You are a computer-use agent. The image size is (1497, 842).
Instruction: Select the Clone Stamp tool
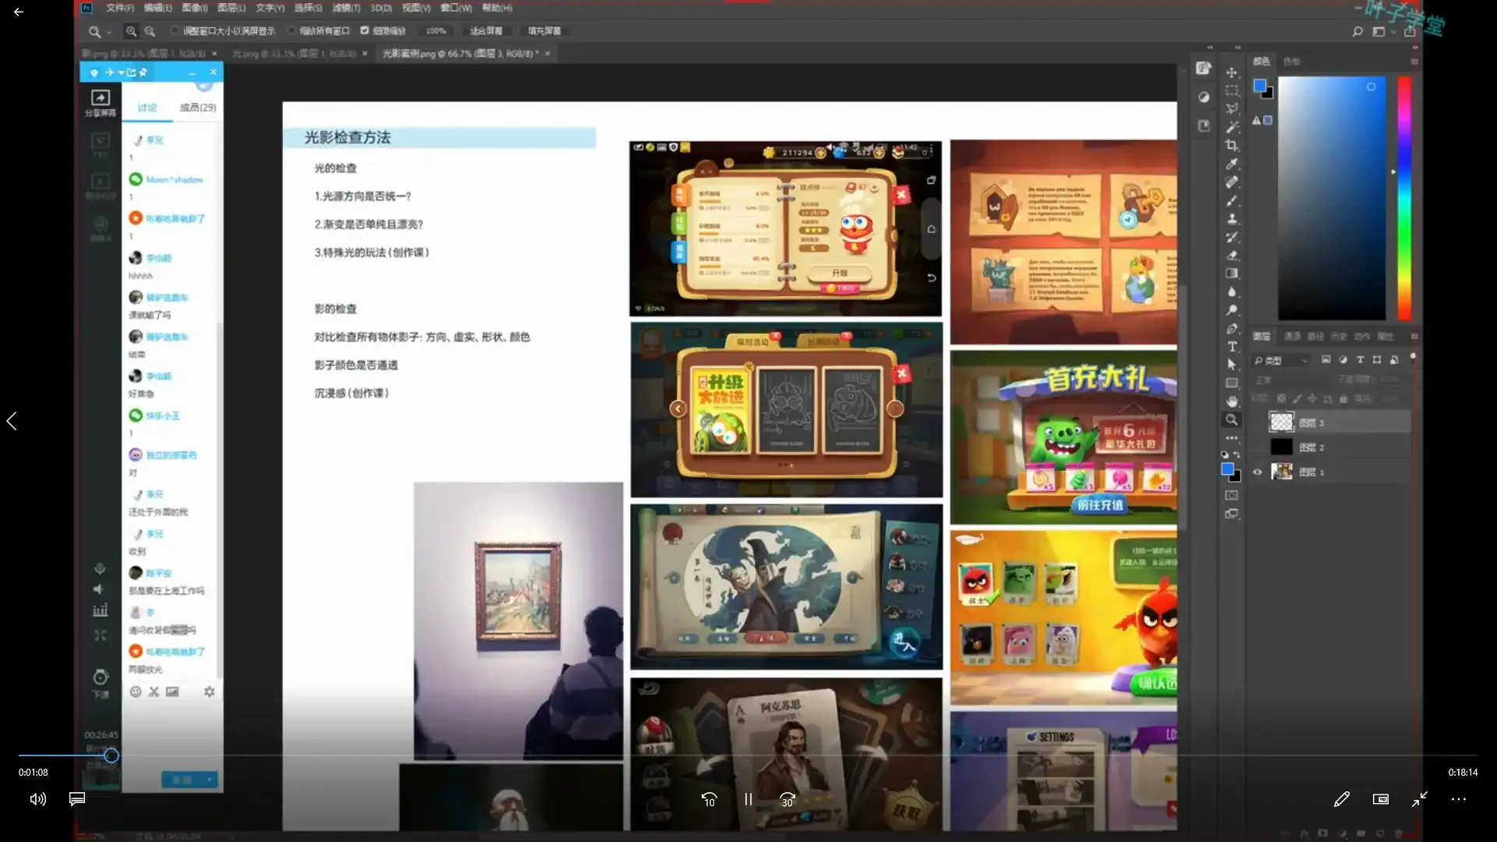click(x=1232, y=219)
